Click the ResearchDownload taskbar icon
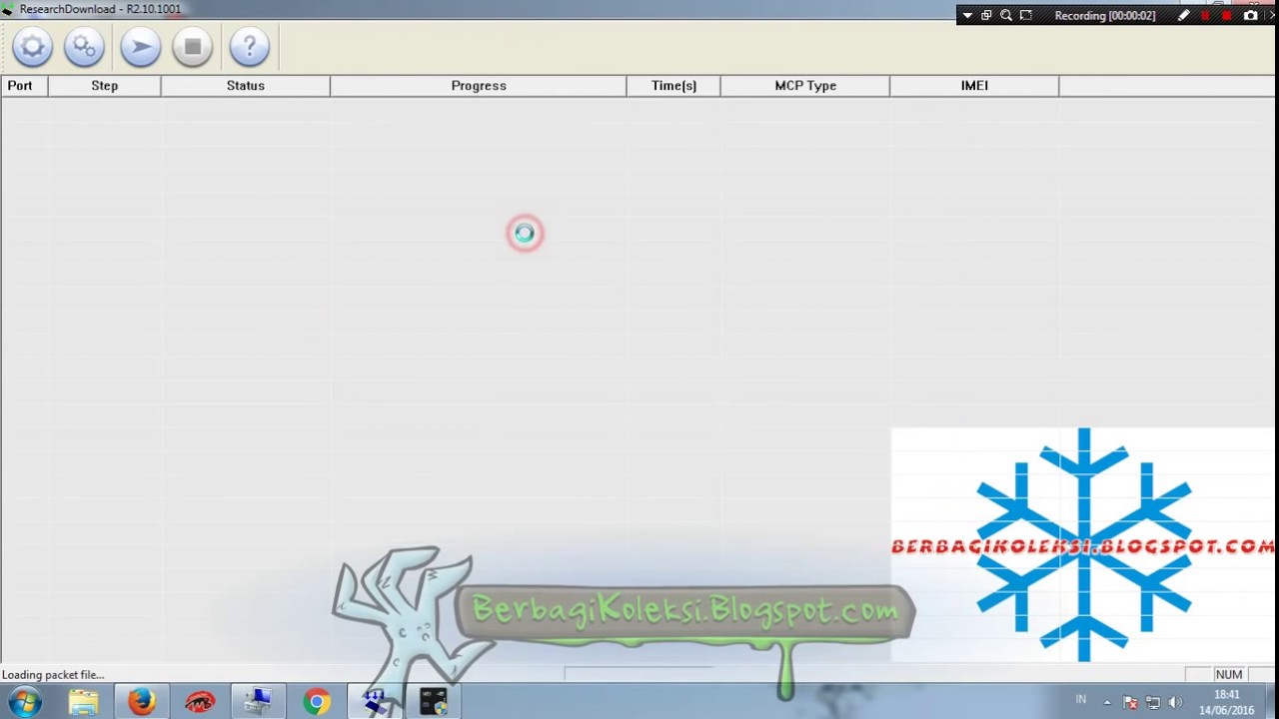Viewport: 1279px width, 719px height. pyautogui.click(x=375, y=702)
